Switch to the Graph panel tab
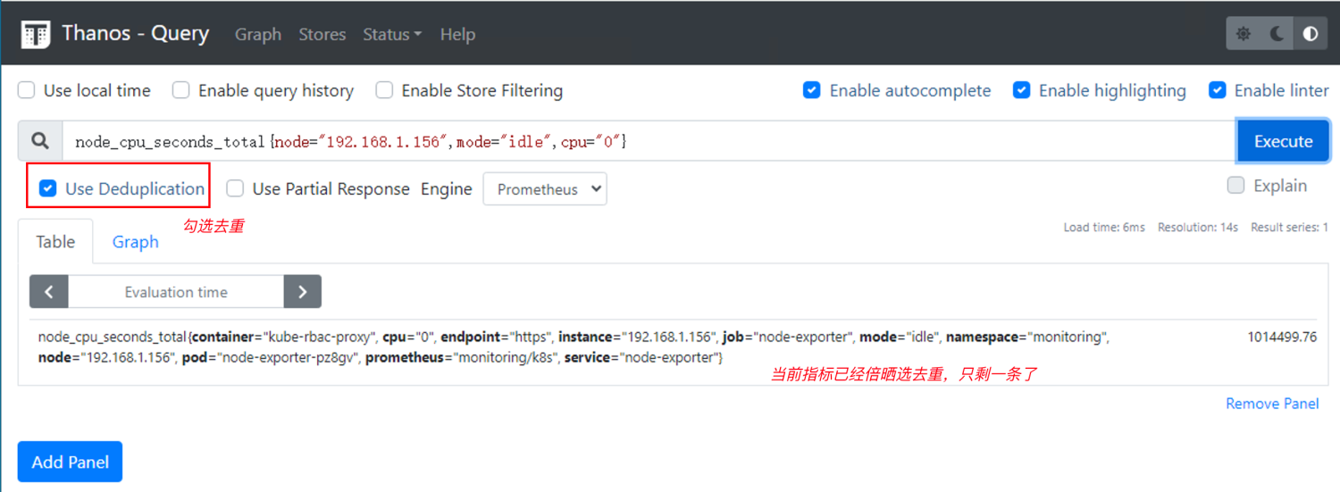Viewport: 1340px width, 492px height. coord(135,242)
